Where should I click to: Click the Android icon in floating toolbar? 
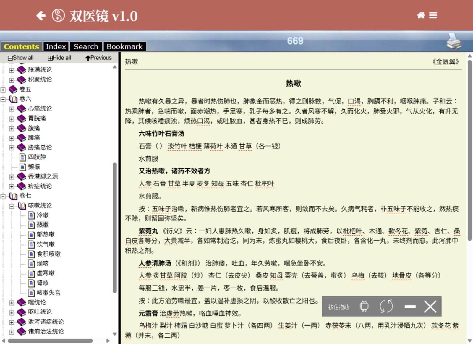tap(364, 306)
